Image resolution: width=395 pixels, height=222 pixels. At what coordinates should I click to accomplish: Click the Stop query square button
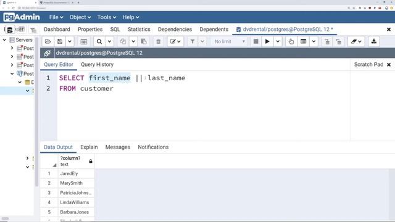(256, 41)
